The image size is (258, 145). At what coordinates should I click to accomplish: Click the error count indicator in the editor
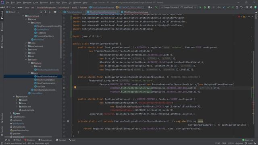(x=240, y=17)
